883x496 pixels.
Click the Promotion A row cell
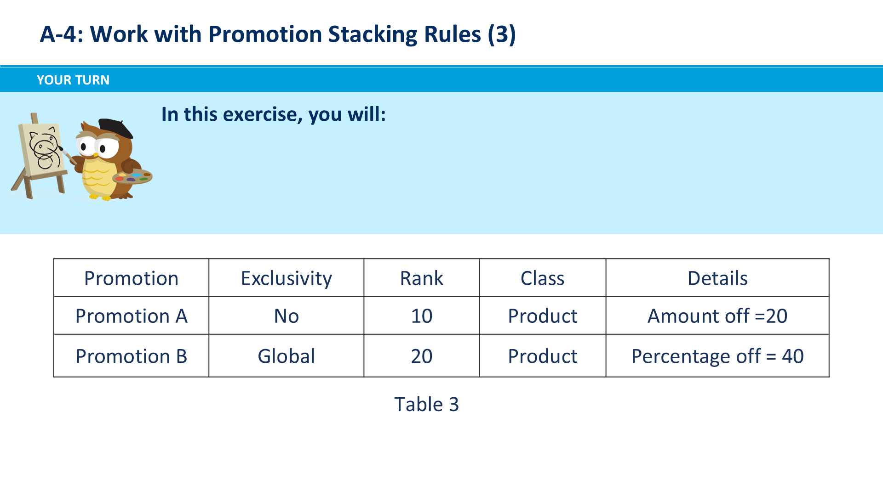132,316
